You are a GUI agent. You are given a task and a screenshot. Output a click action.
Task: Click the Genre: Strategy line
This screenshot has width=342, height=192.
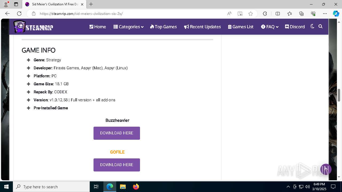point(47,60)
